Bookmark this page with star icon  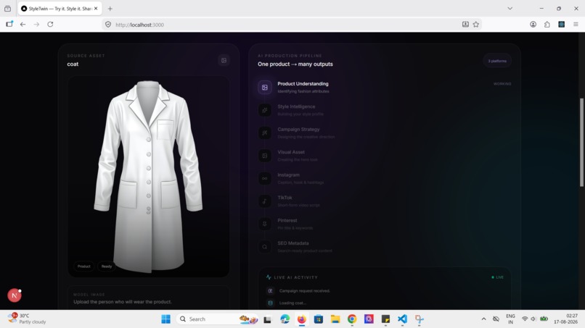[x=475, y=25]
